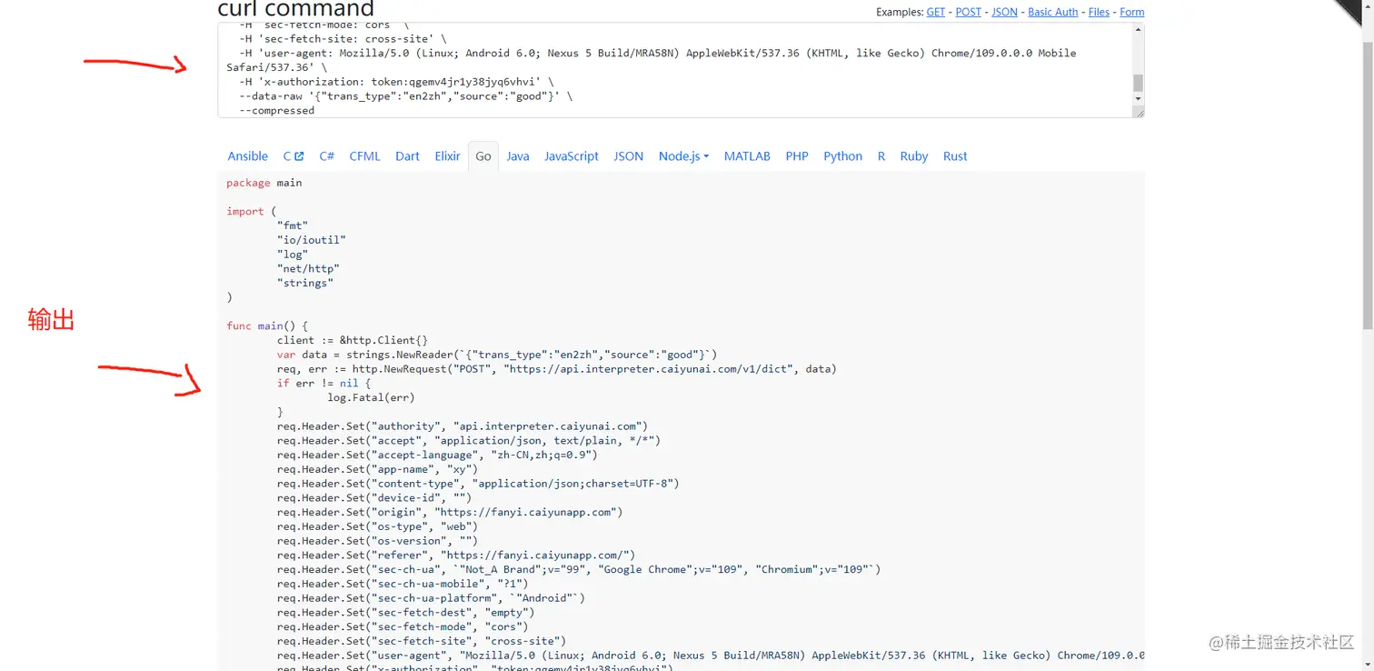The width and height of the screenshot is (1374, 671).
Task: Switch to the Elixir tab
Action: point(447,156)
